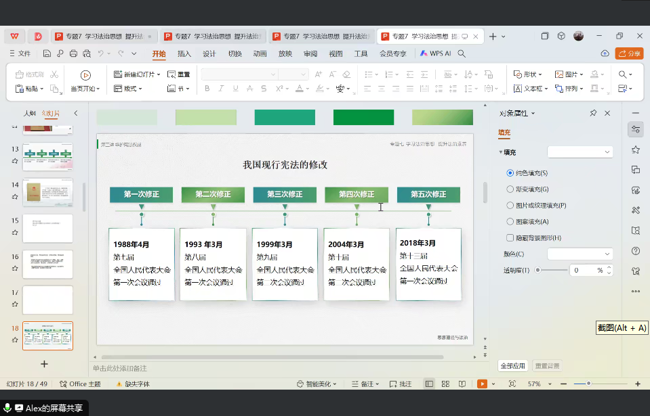Switch to slide sorter view icon
Screen dimensions: 650x416
[x=445, y=384]
